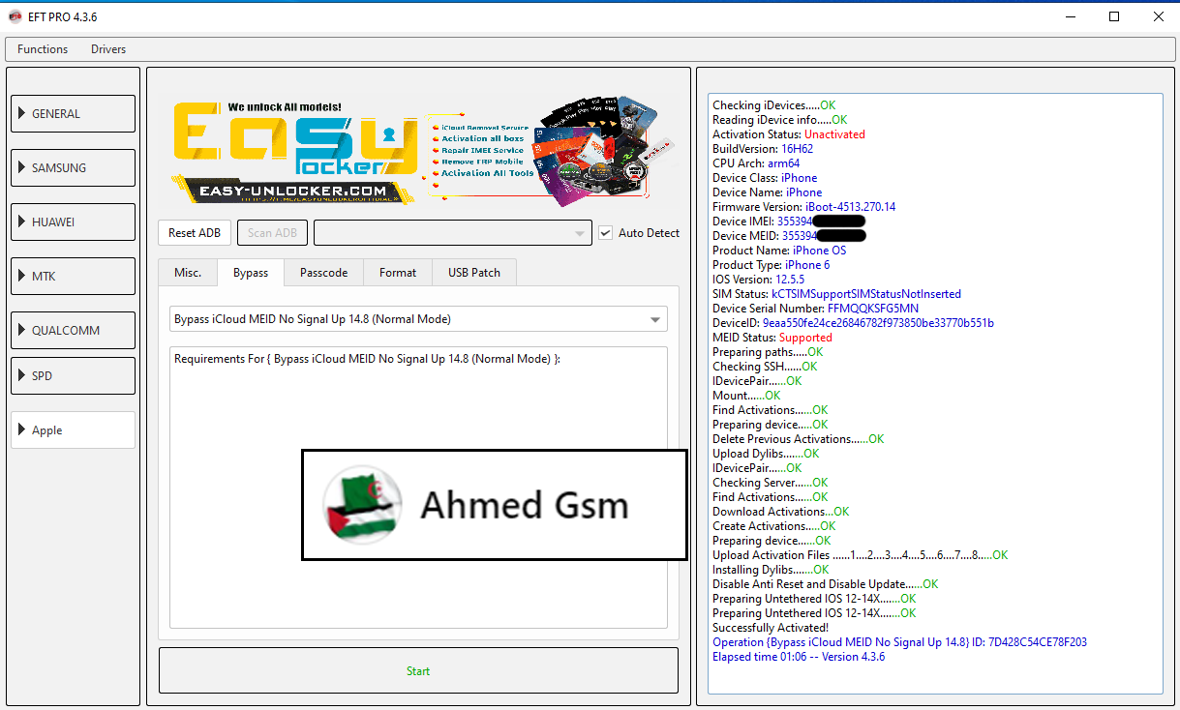
Task: Expand the GENERAL section
Action: (x=73, y=113)
